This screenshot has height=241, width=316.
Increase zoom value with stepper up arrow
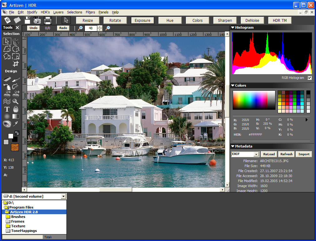pos(100,27)
